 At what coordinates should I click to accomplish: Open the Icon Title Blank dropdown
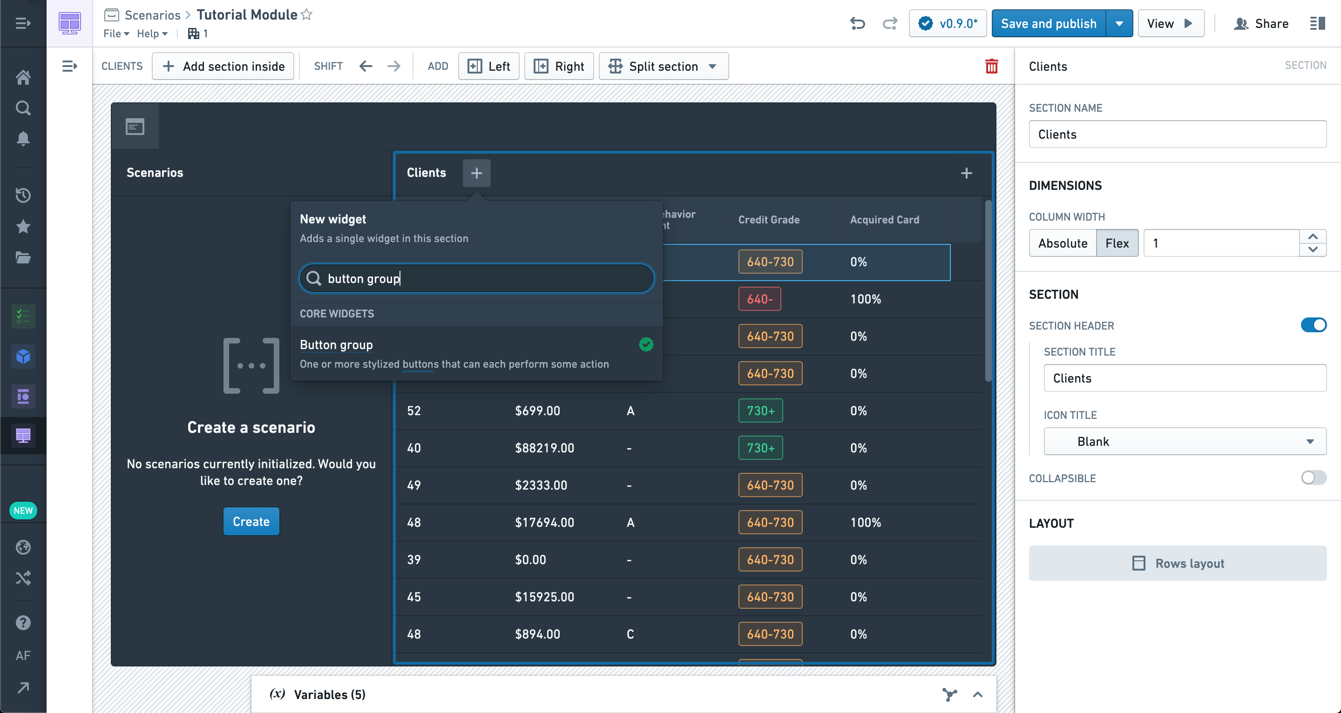pyautogui.click(x=1185, y=441)
